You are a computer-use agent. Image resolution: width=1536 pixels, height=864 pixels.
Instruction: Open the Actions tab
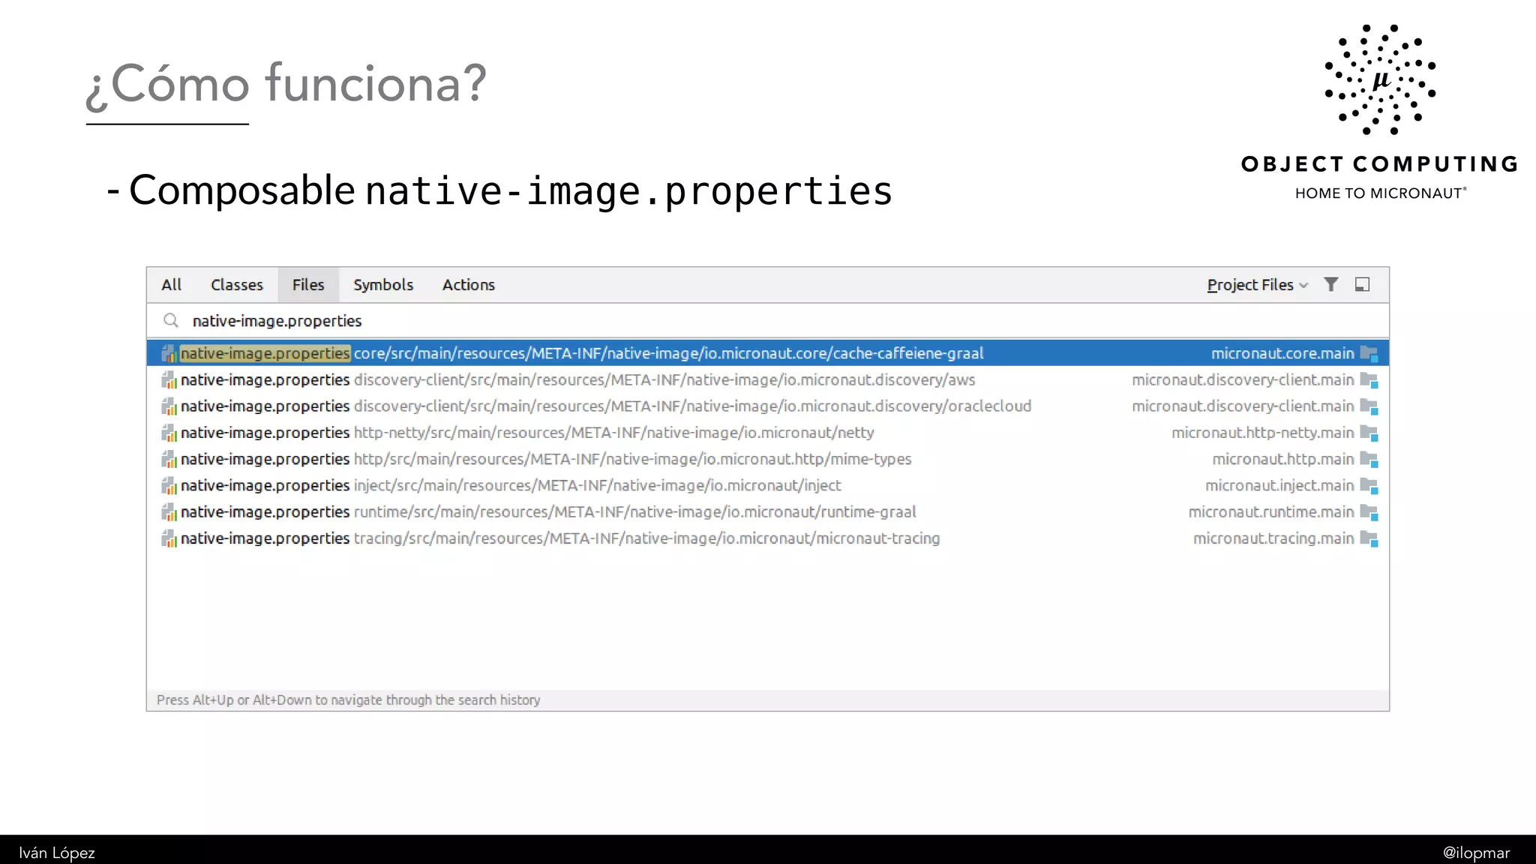[x=469, y=285]
